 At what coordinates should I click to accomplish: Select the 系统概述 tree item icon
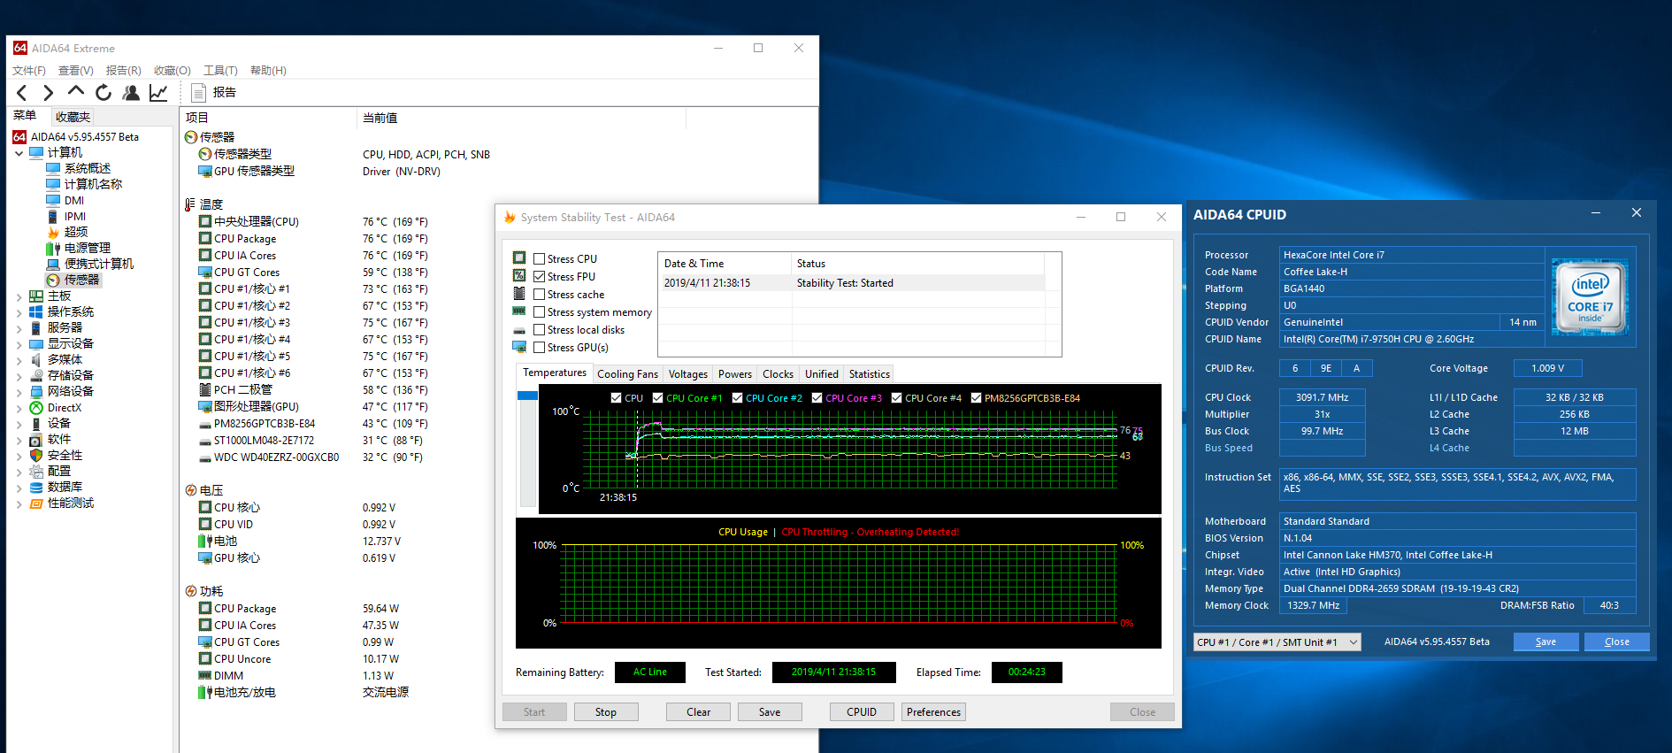point(53,168)
